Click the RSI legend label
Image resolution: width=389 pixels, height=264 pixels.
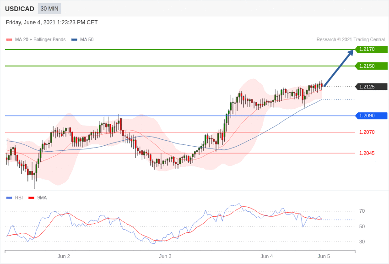19,198
